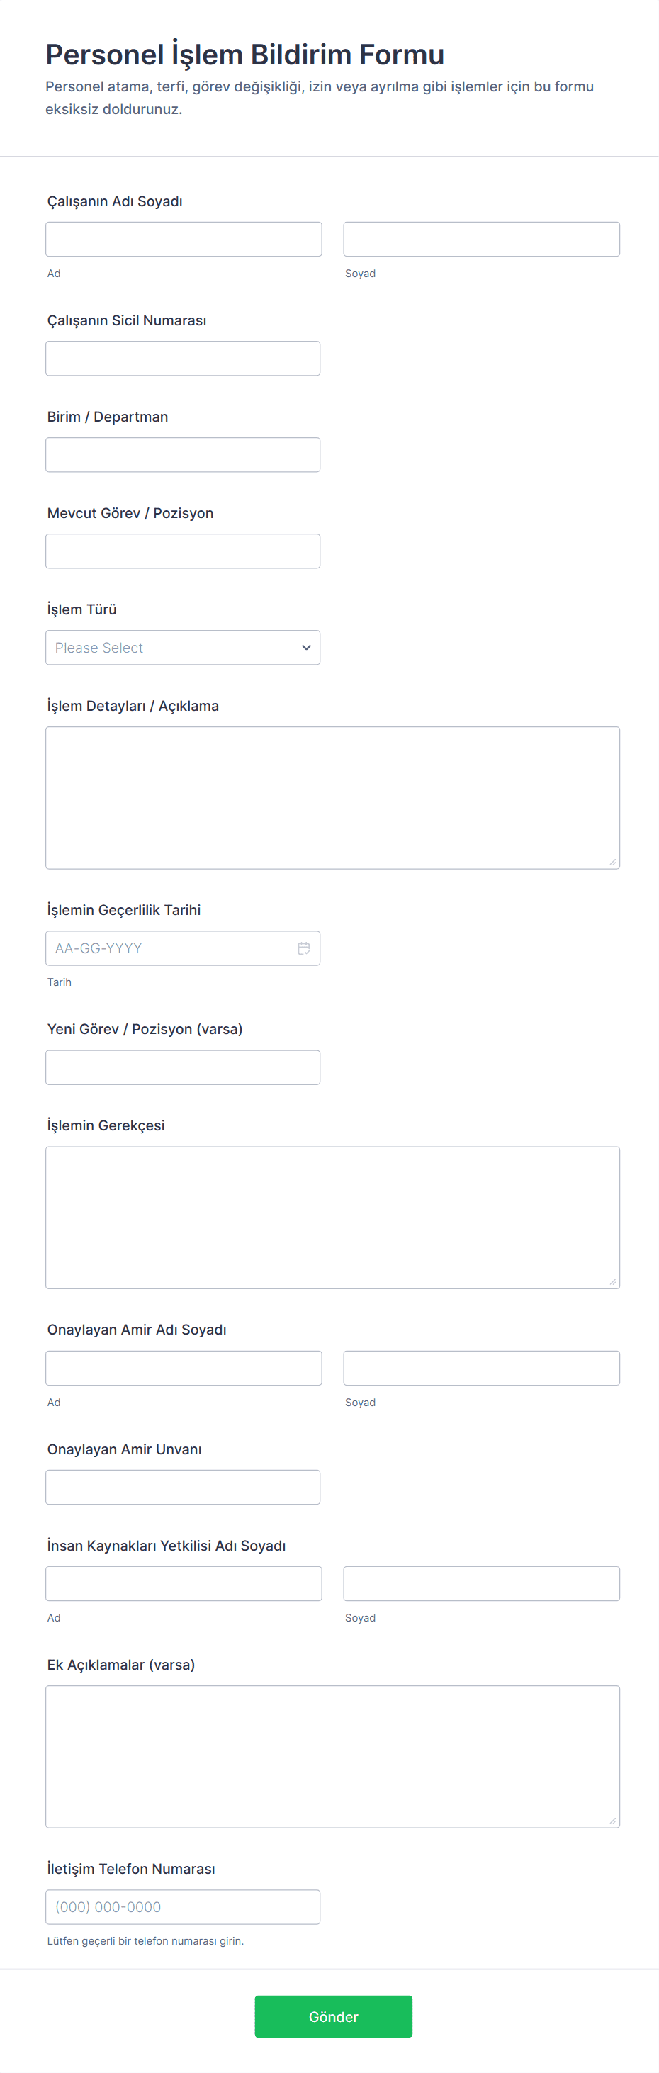Select the Birim / Departman text box
Viewport: 659px width, 2073px height.
pos(183,455)
